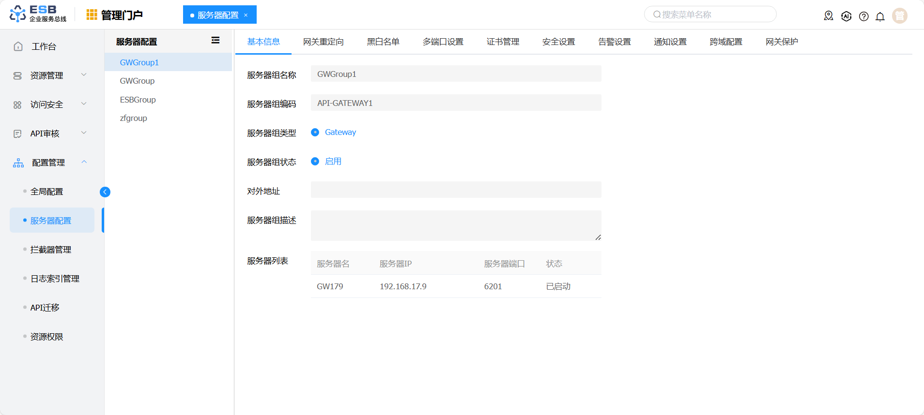Open the help question mark icon
This screenshot has width=924, height=415.
(863, 16)
